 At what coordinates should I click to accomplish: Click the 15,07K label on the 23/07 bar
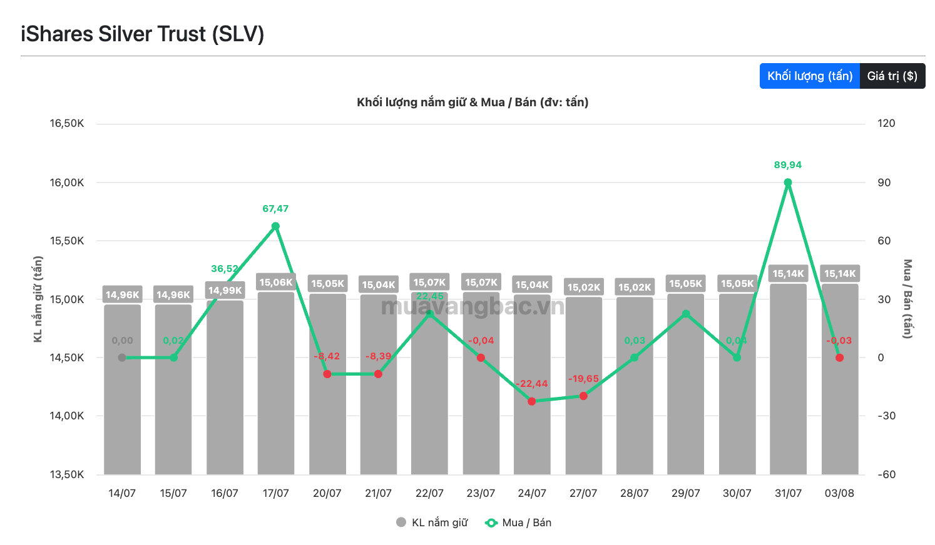coord(481,282)
